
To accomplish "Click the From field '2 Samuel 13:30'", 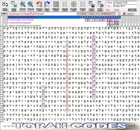I will click(x=125, y=3).
